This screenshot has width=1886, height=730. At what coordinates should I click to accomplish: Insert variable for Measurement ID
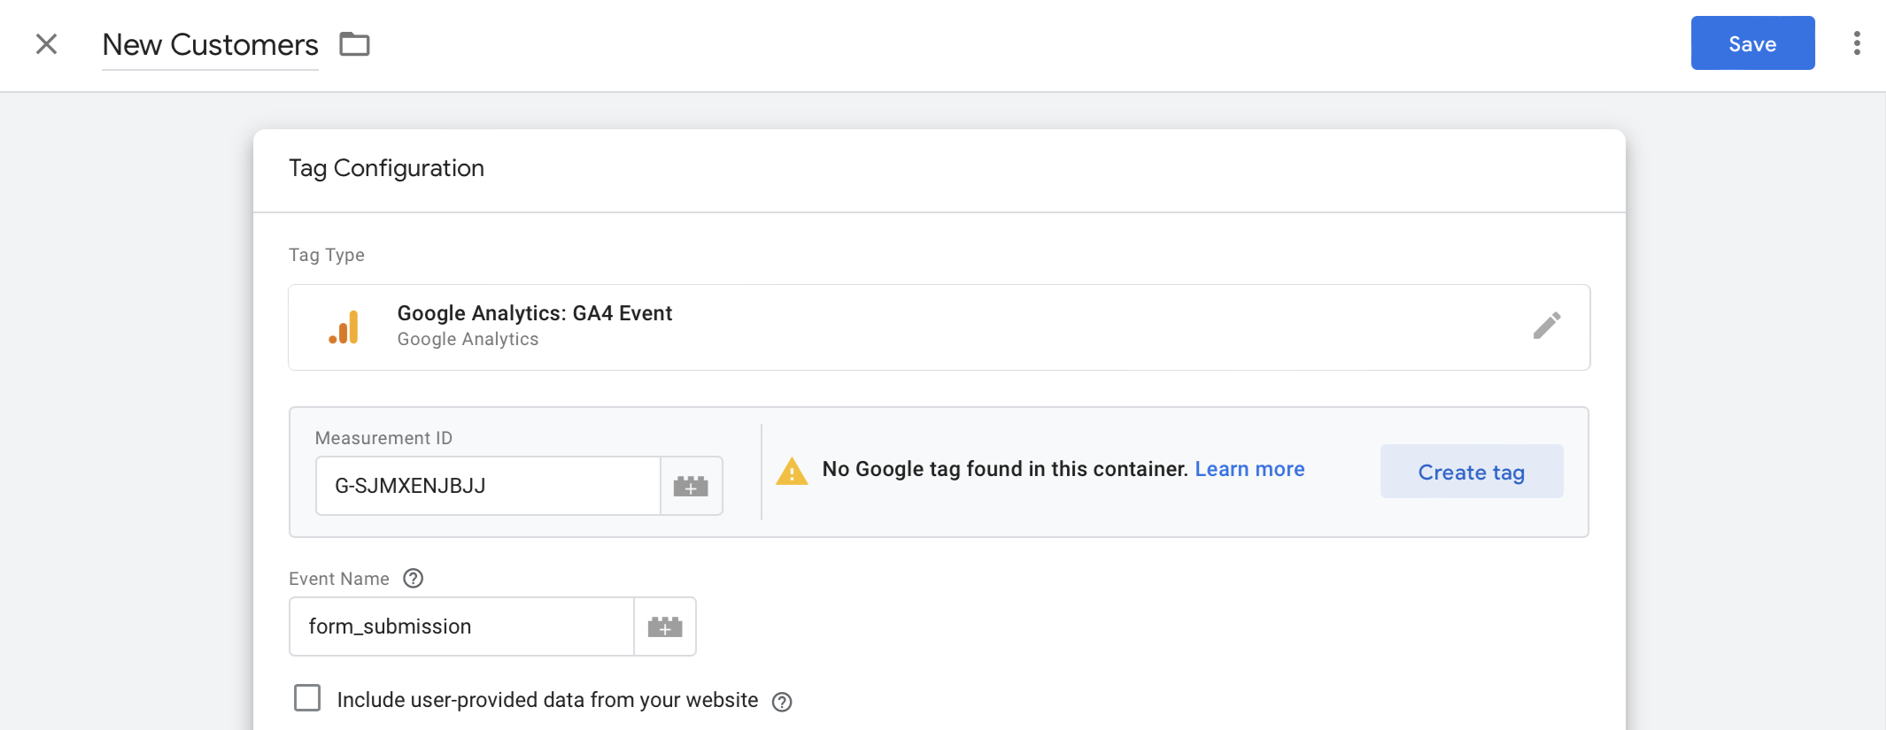pyautogui.click(x=691, y=486)
